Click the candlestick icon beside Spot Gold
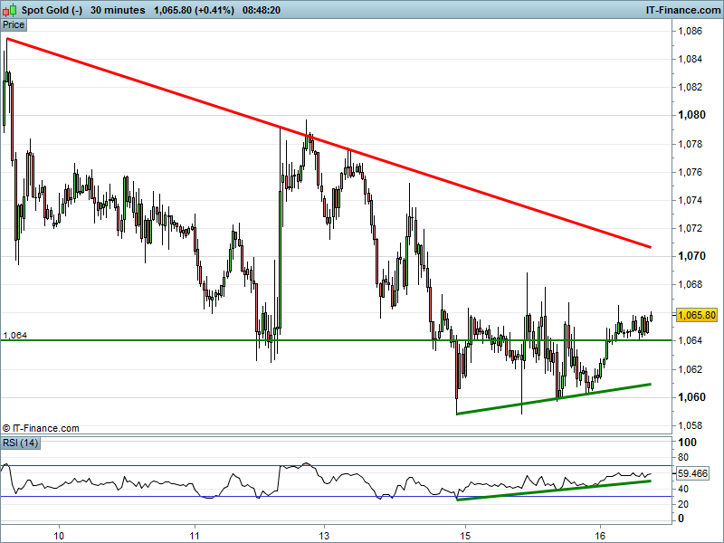The image size is (724, 543). (x=10, y=10)
